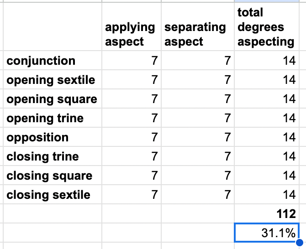
Task: Select the applying aspect header cell
Action: coord(131,34)
